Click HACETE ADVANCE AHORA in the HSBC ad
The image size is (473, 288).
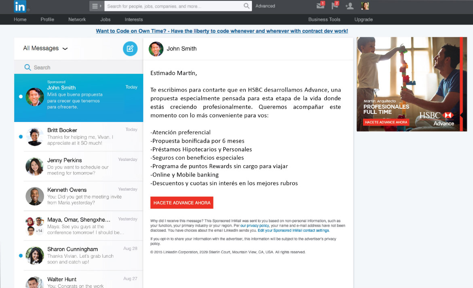386,122
